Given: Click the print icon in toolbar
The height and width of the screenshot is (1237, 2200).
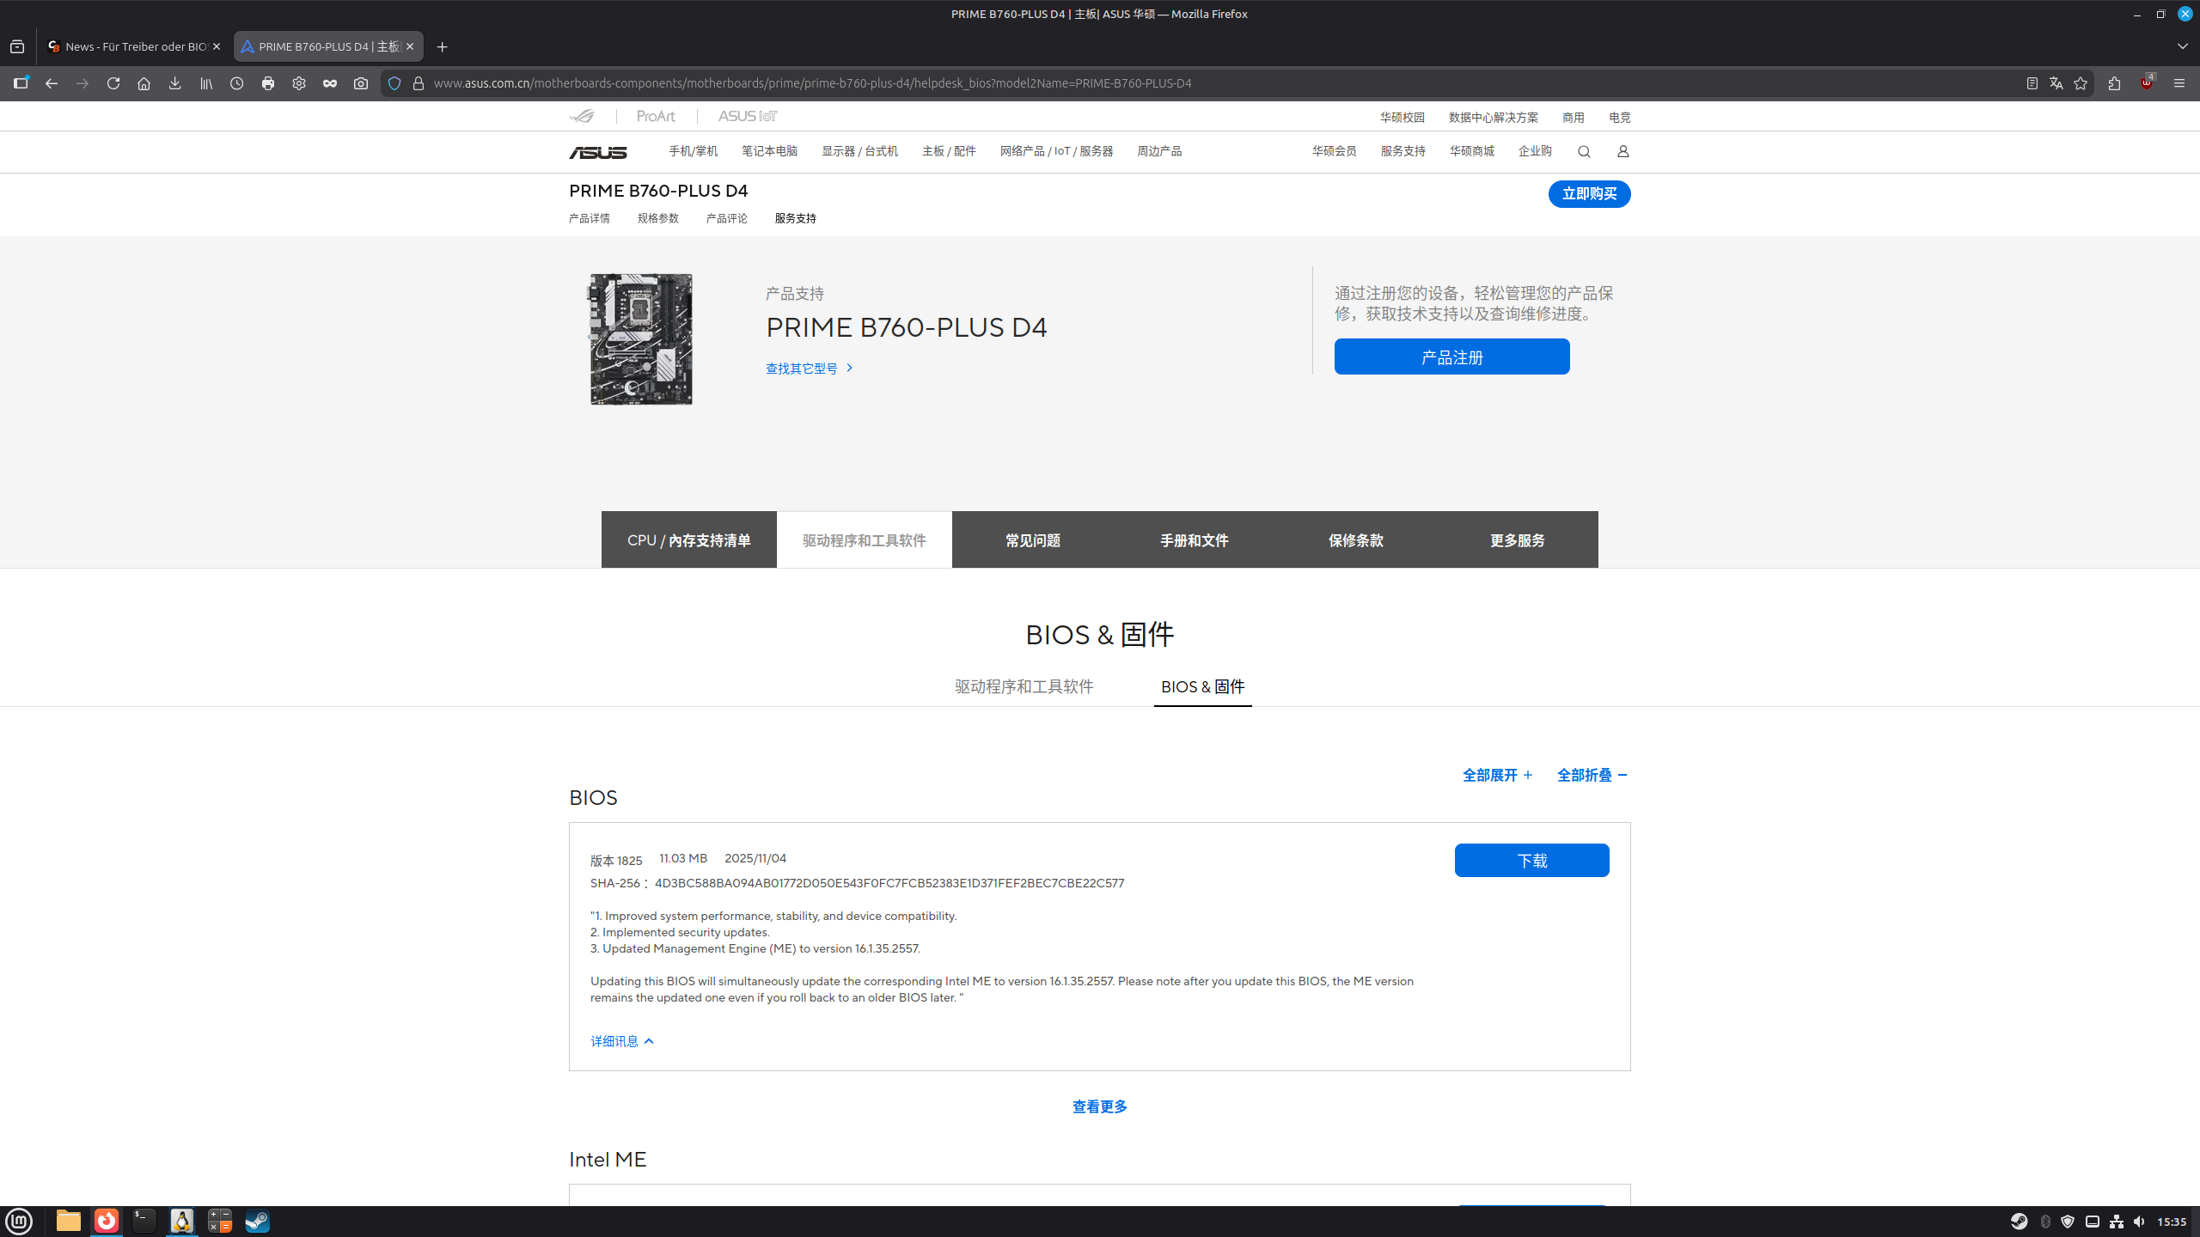Looking at the screenshot, I should click(268, 83).
